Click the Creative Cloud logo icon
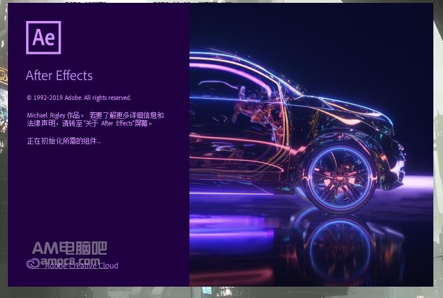Screen dimensions: 443x298 tap(33, 263)
